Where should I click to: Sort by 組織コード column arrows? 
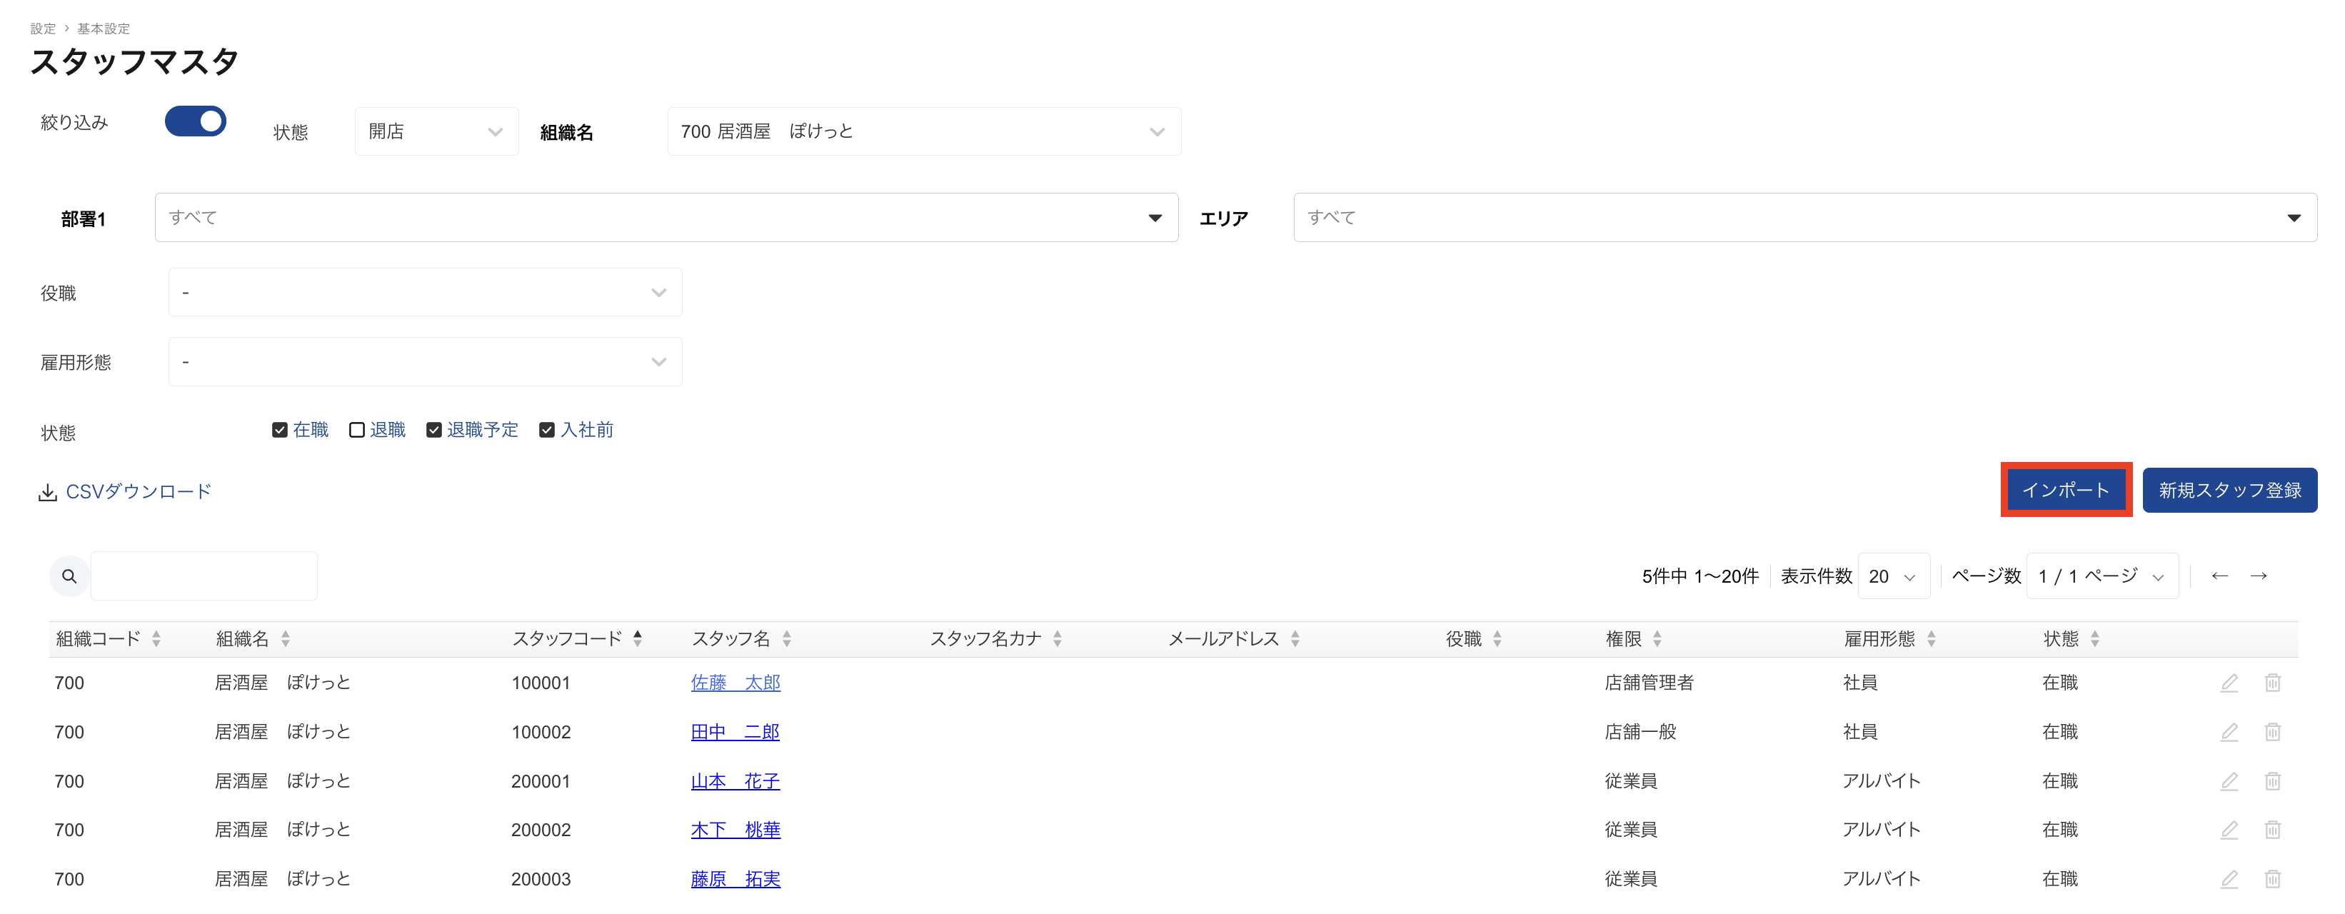pos(156,639)
